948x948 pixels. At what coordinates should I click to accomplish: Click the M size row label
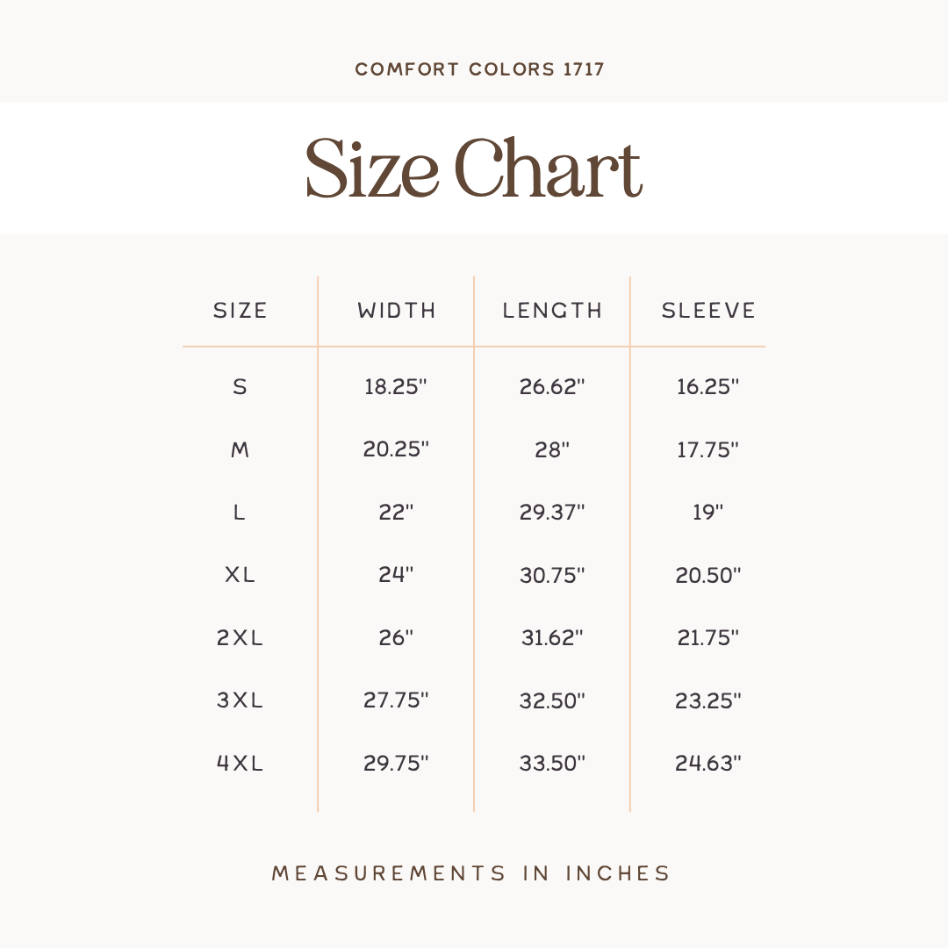tap(240, 449)
